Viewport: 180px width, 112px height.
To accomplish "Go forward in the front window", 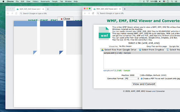I will [89, 13].
